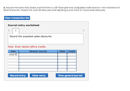Click the third row Credit cell
Image resolution: width=130 pixels, height=91 pixels.
(72, 61)
